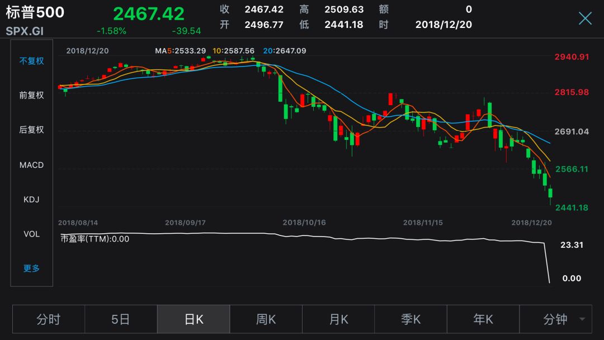Click the 市盈率(TTM) sub-chart label
This screenshot has height=340, width=604.
tap(95, 239)
